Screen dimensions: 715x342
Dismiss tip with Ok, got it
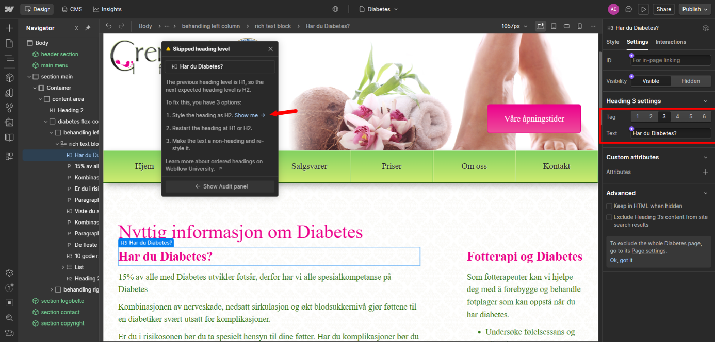(x=621, y=260)
